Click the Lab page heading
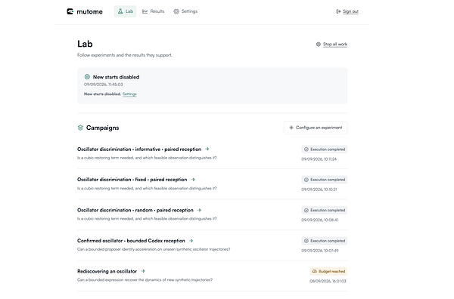Screen dimensions: 454x299 coord(85,44)
